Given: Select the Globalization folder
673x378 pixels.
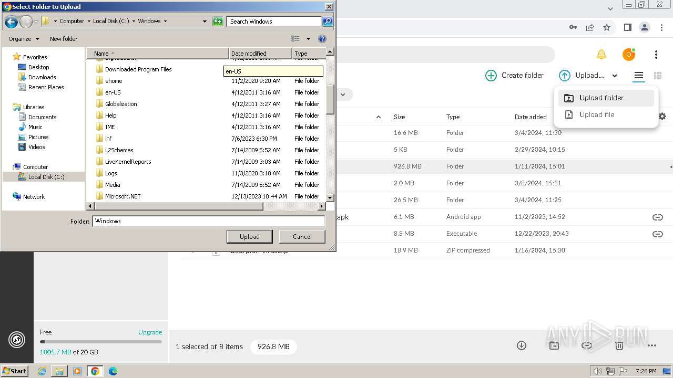Looking at the screenshot, I should point(121,104).
